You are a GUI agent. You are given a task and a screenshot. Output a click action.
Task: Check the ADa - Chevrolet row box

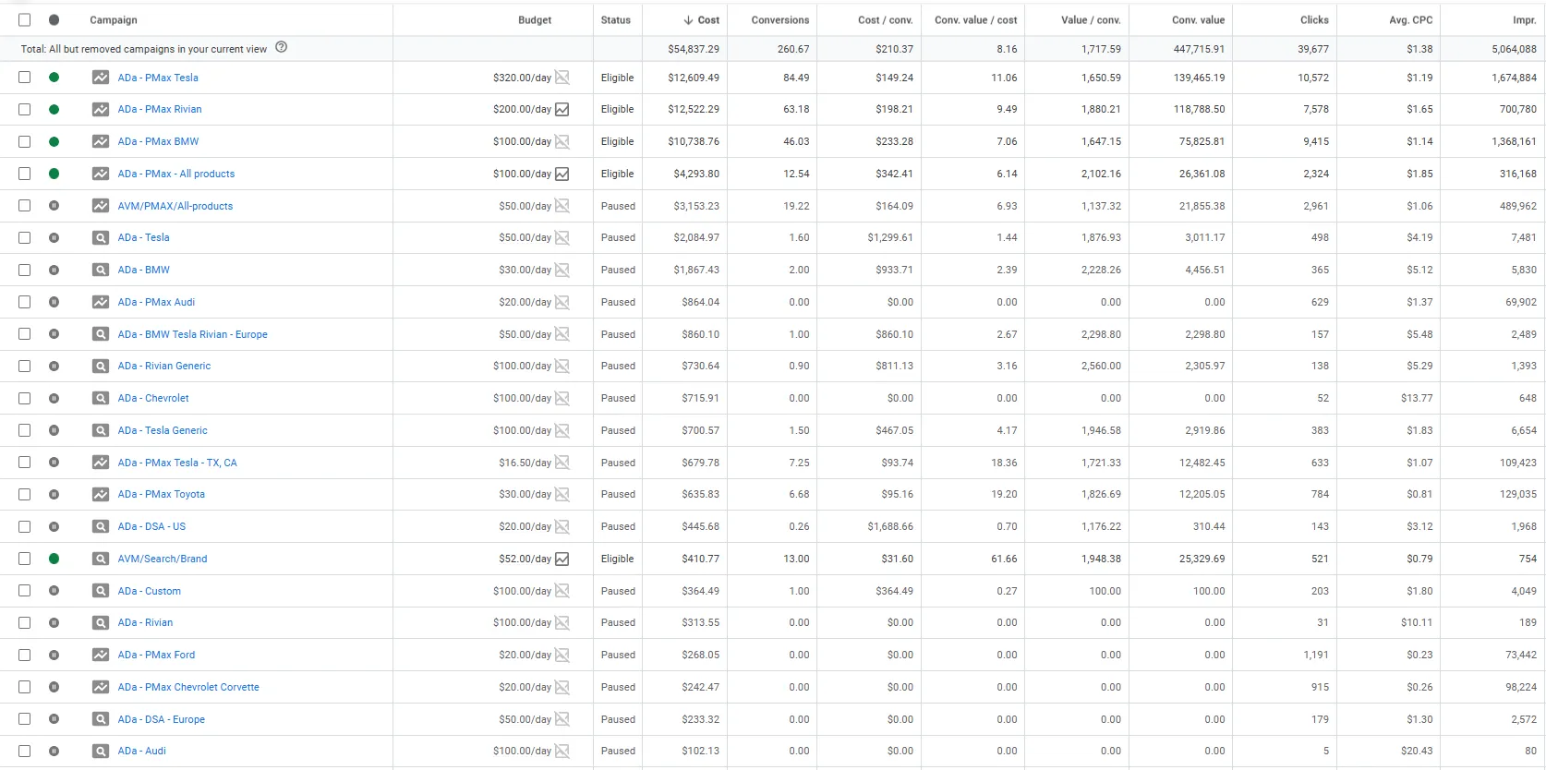coord(25,398)
